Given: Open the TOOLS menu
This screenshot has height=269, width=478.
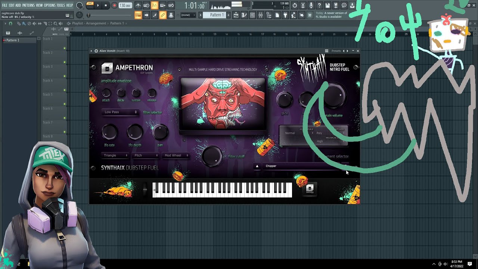Looking at the screenshot, I should coord(61,5).
